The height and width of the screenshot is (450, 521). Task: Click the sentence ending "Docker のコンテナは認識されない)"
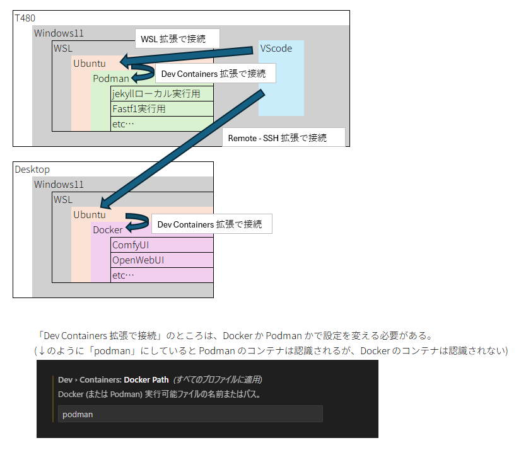271,350
